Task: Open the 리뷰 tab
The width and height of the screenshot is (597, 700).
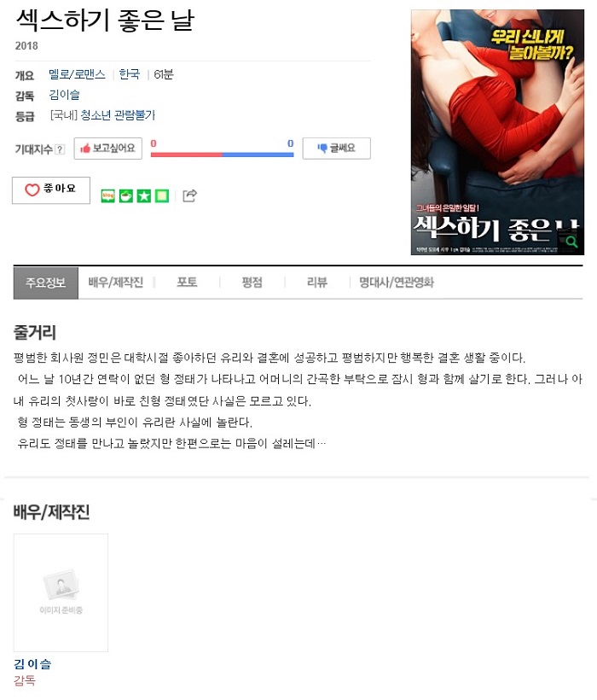Action: click(317, 283)
